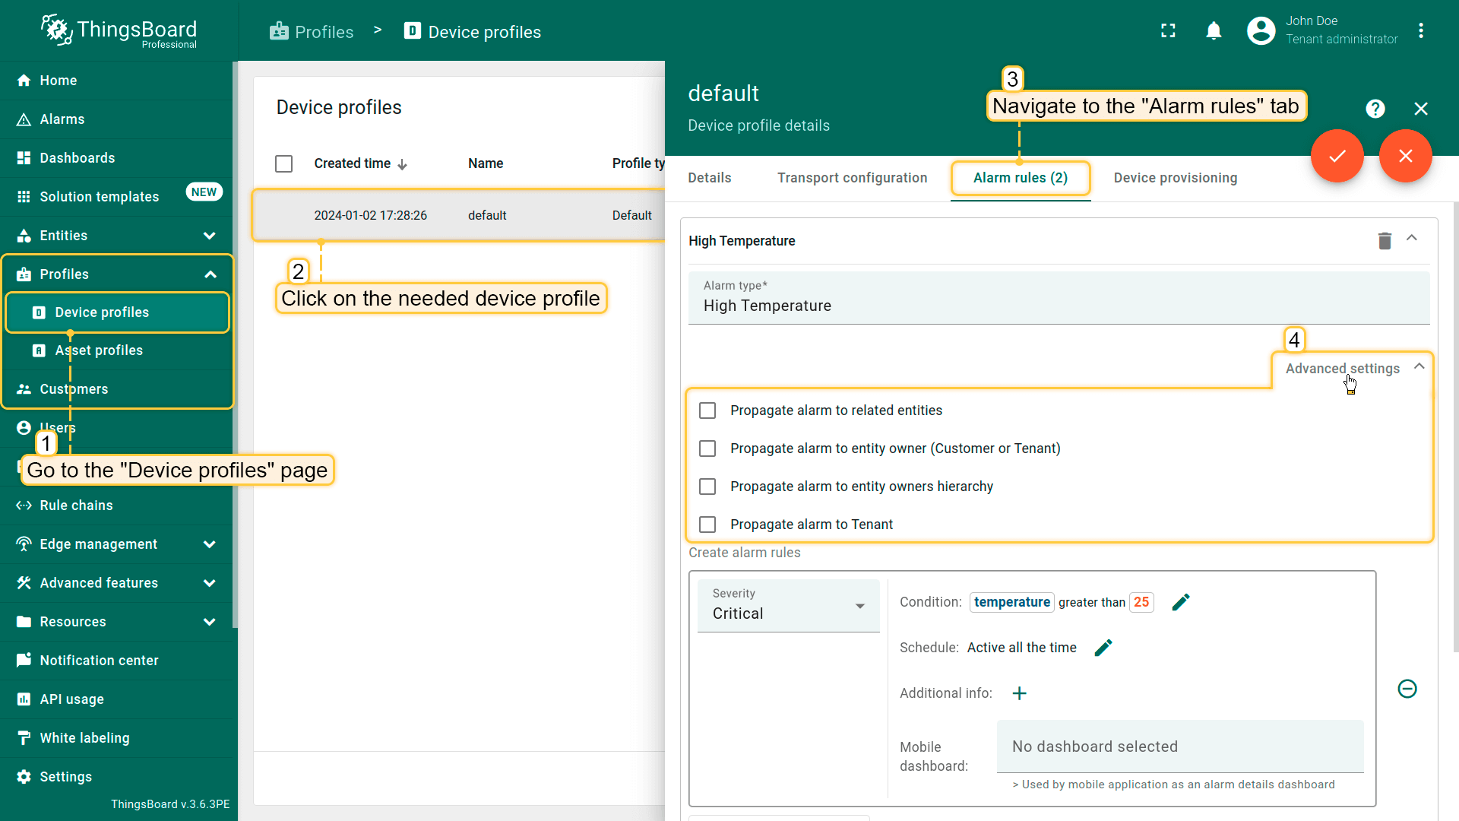This screenshot has width=1459, height=821.
Task: Tick Propagate alarm to entity owners hierarchy
Action: [707, 487]
